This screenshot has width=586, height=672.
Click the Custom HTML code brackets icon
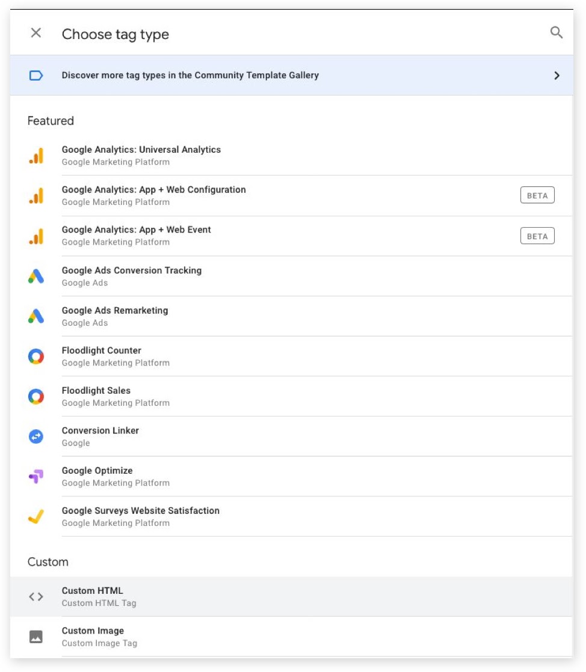(x=36, y=597)
